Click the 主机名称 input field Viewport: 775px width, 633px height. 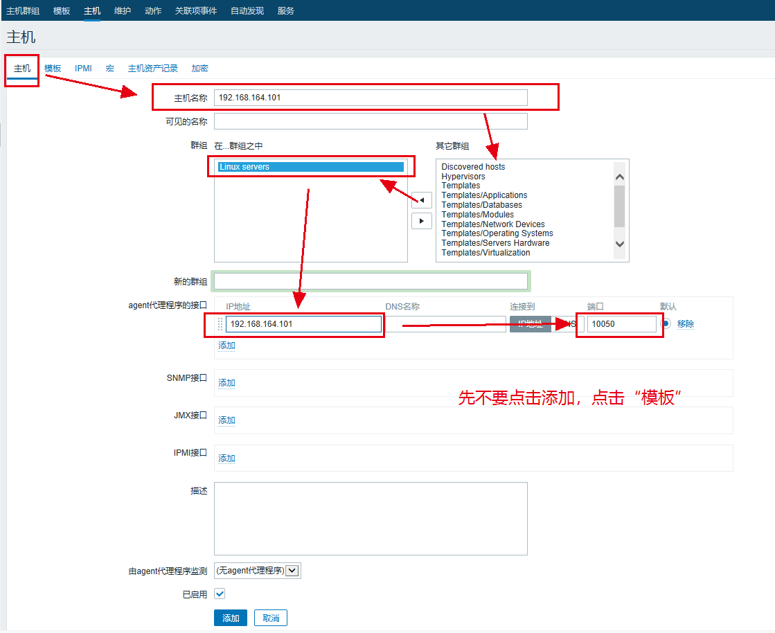[371, 98]
